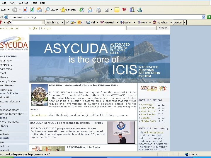Open the online resource link

(x=154, y=133)
